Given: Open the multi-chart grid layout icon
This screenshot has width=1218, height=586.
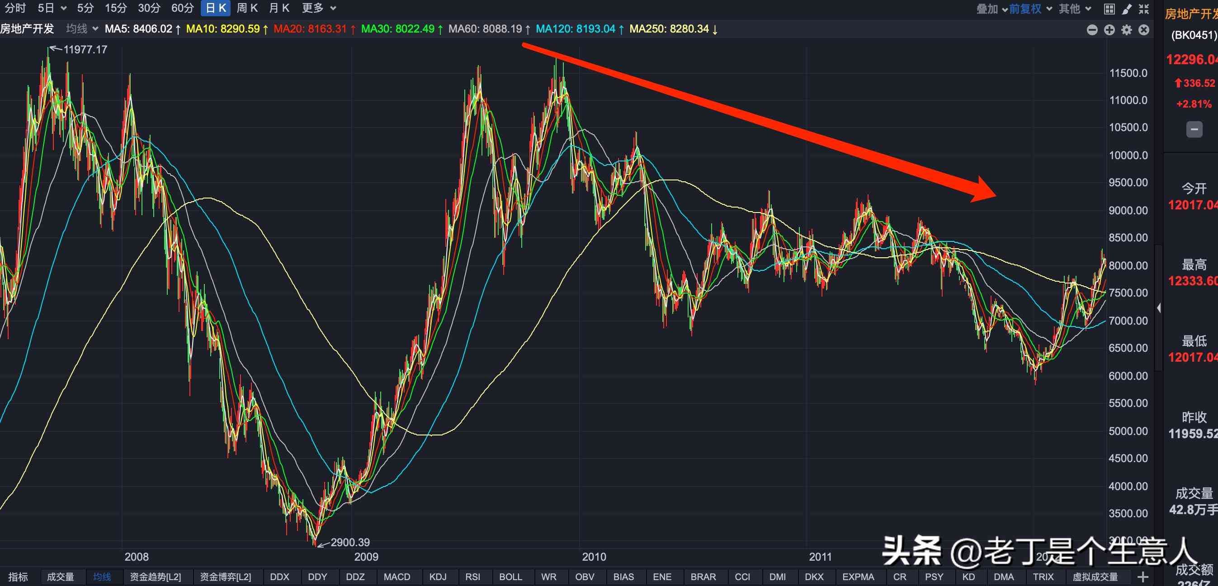Looking at the screenshot, I should tap(1109, 9).
